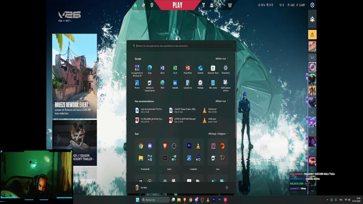The width and height of the screenshot is (363, 204).
Task: Expand Productivité small apps group
Action: (x=150, y=158)
